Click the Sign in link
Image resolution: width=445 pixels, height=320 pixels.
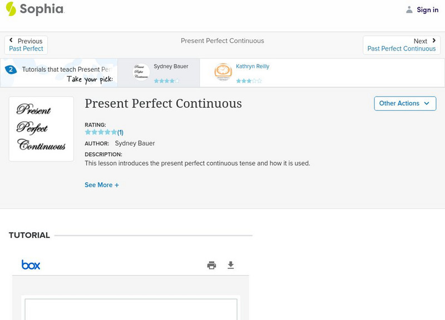(427, 9)
